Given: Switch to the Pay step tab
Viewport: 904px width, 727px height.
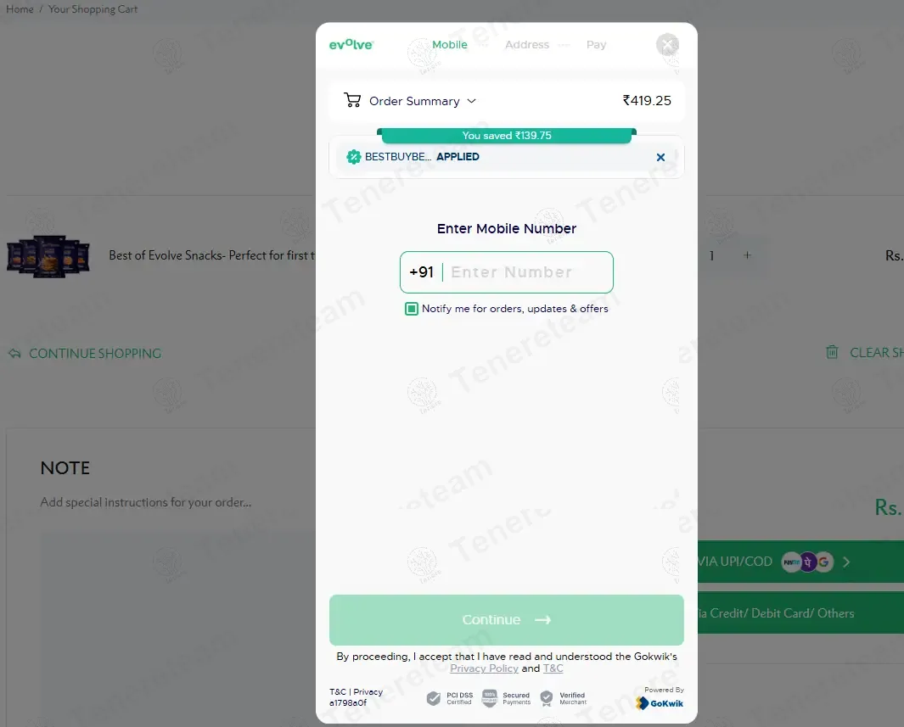Looking at the screenshot, I should point(596,44).
